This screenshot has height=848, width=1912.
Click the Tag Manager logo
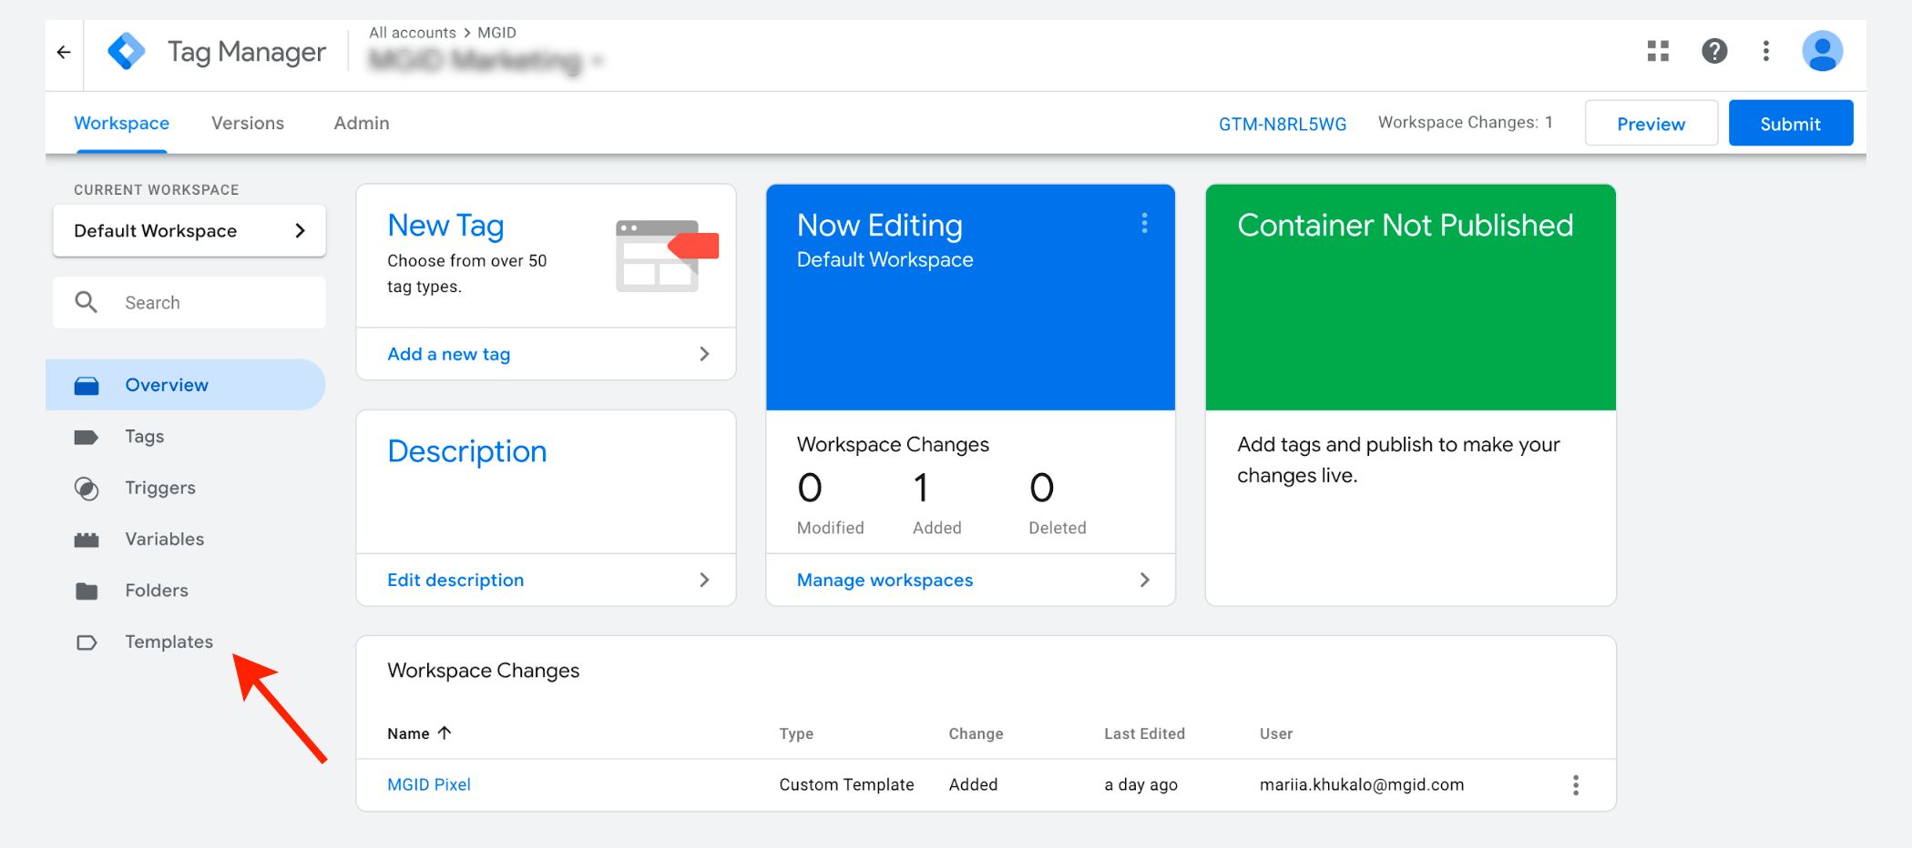[127, 51]
